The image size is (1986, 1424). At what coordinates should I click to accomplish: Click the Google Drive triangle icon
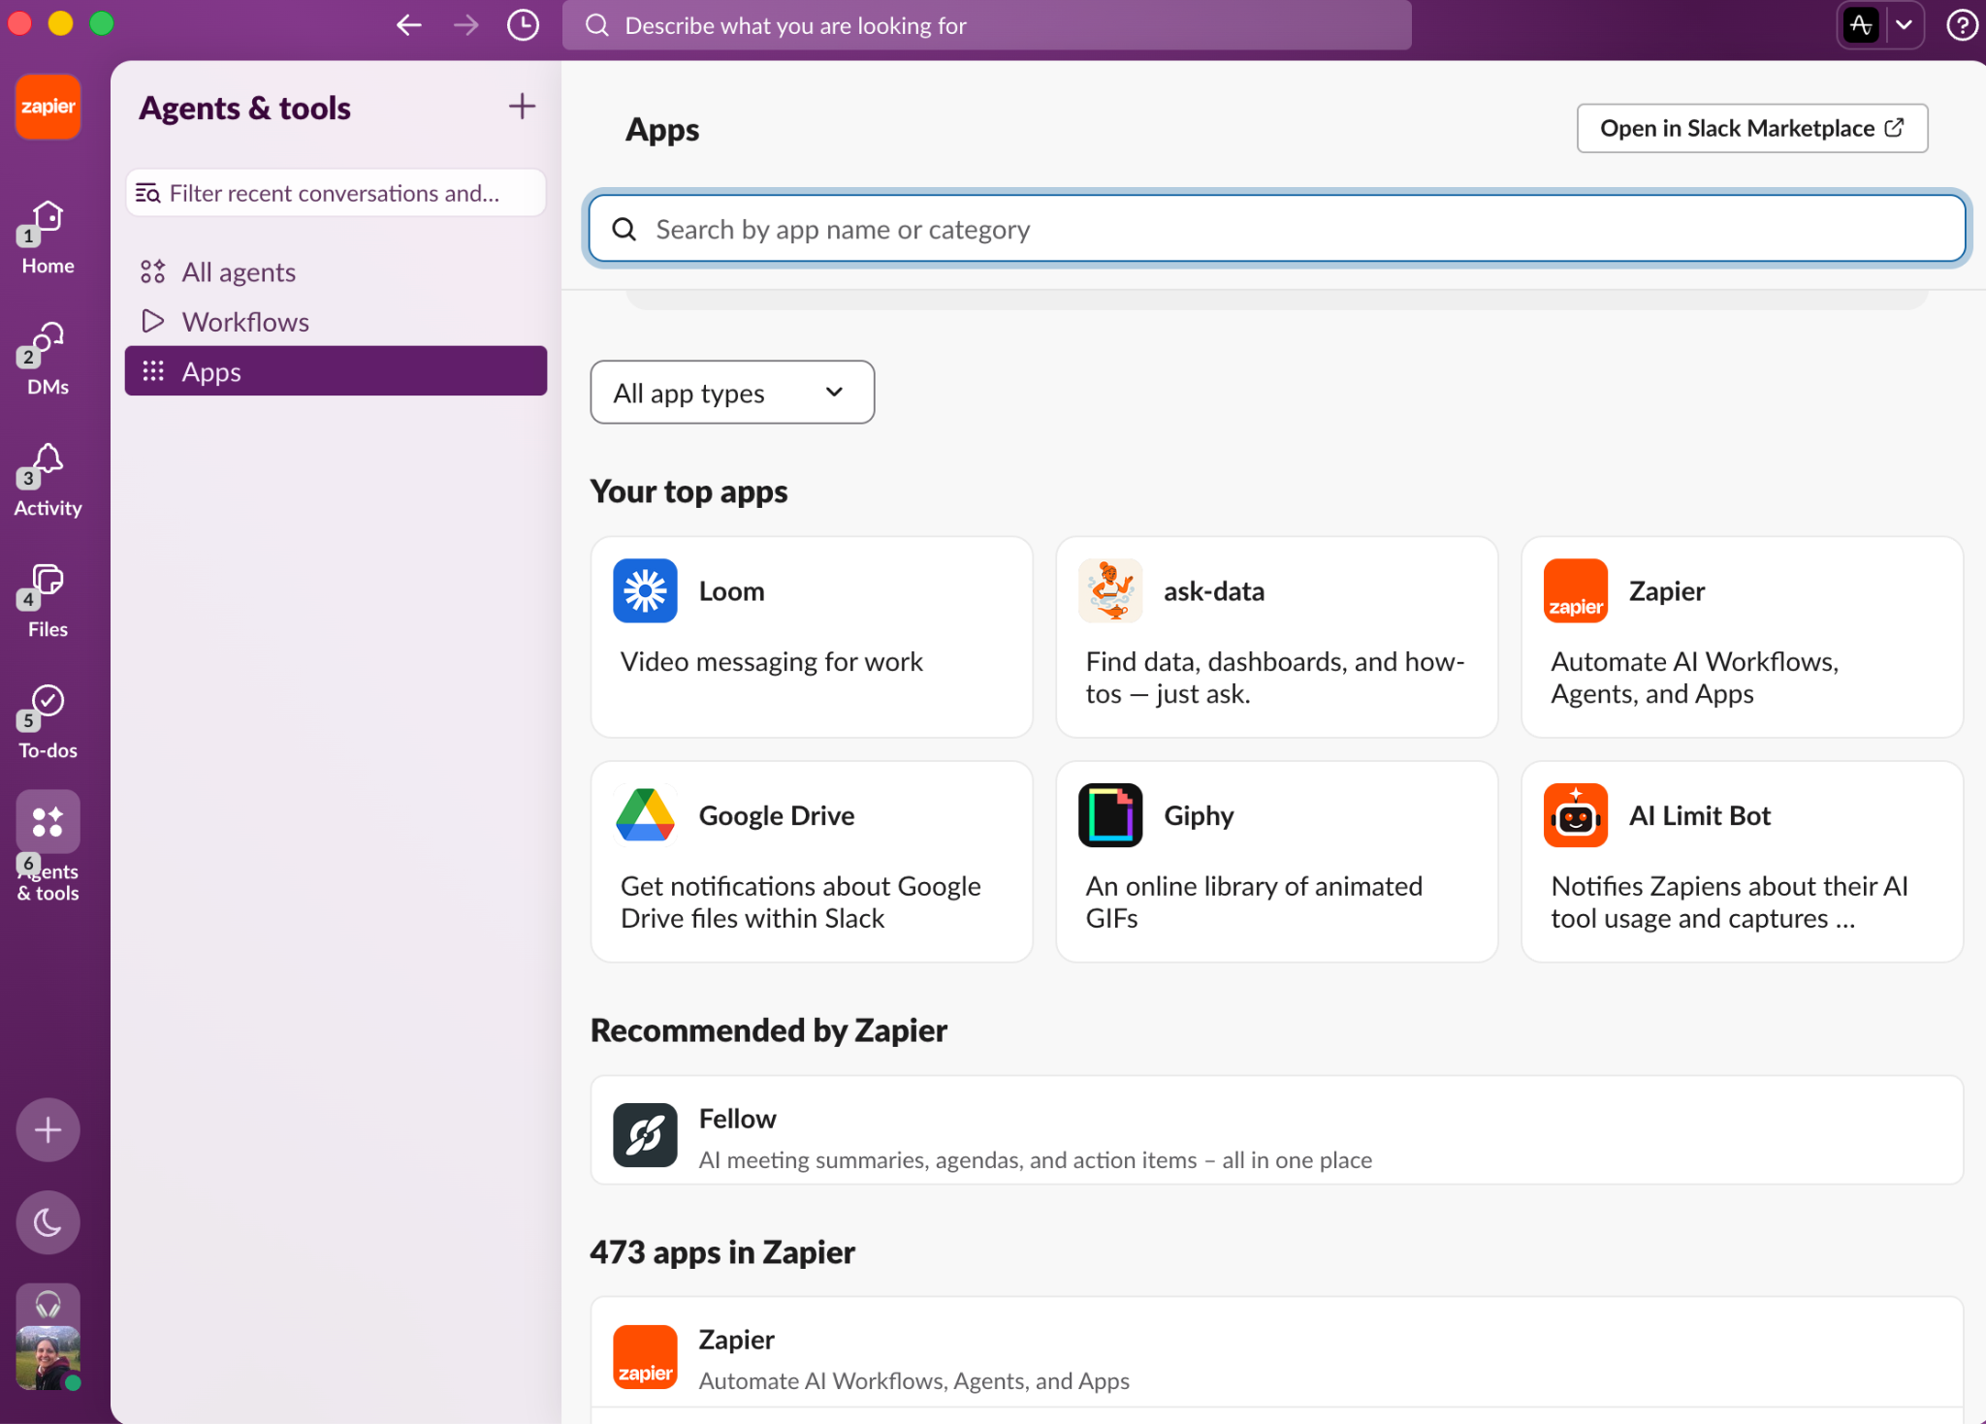[645, 815]
